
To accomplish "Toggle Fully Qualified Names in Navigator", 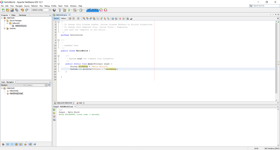I will [x=26, y=144].
